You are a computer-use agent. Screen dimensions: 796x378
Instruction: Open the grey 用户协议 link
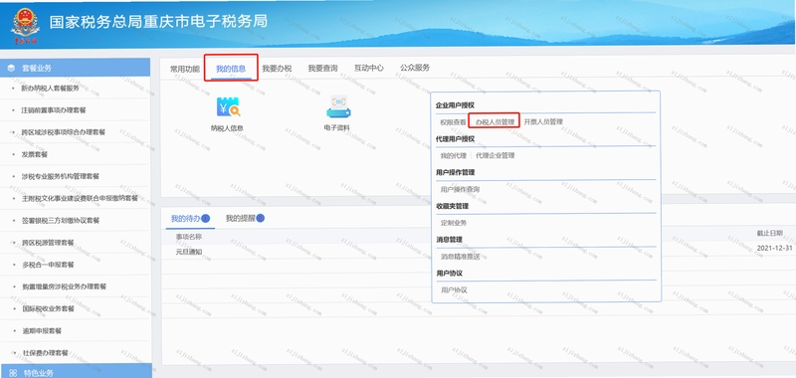point(454,290)
